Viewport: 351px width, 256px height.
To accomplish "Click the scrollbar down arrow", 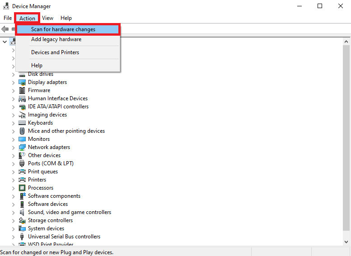I will pyautogui.click(x=346, y=242).
